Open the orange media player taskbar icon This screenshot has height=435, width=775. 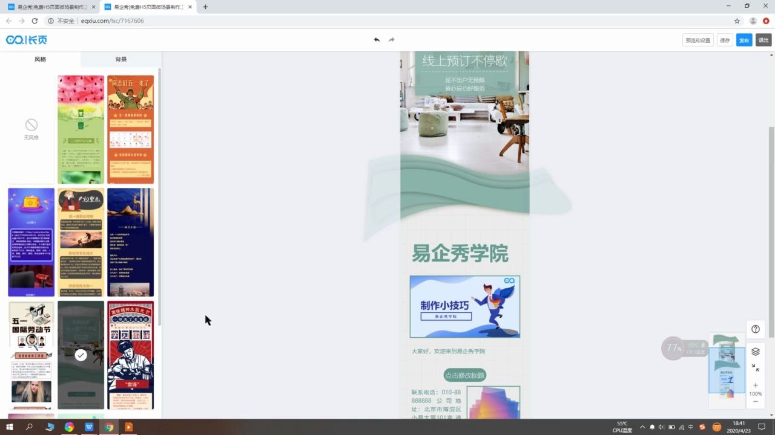(128, 427)
